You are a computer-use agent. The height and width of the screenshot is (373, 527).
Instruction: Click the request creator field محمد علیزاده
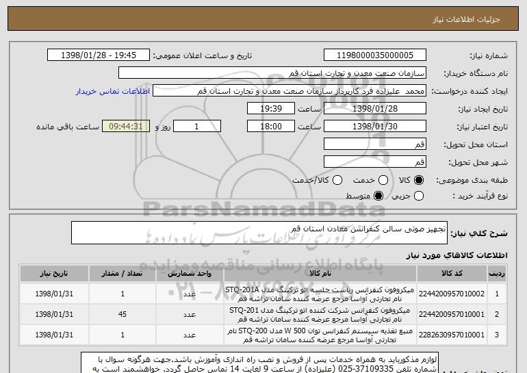(x=290, y=91)
